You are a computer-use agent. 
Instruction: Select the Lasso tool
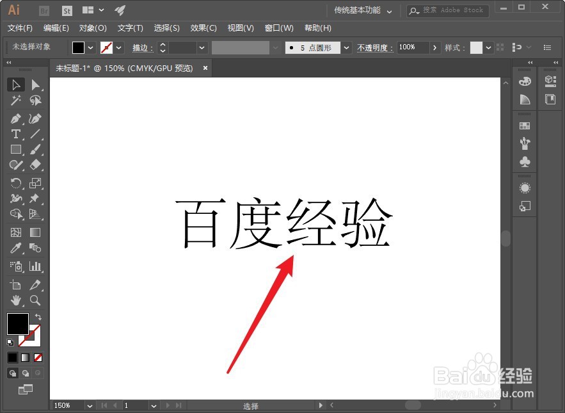(x=35, y=101)
